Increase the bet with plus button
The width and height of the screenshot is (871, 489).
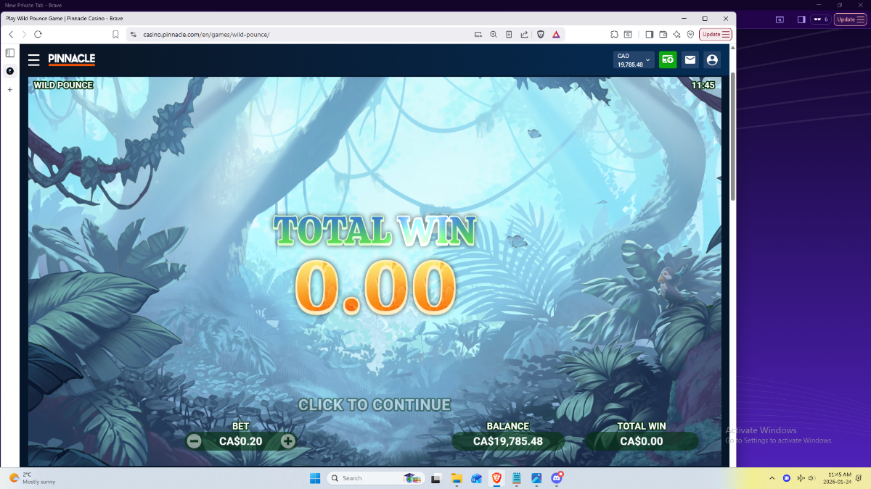point(288,440)
